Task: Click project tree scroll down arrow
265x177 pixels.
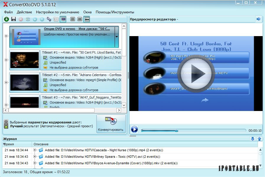Action: [x=124, y=105]
